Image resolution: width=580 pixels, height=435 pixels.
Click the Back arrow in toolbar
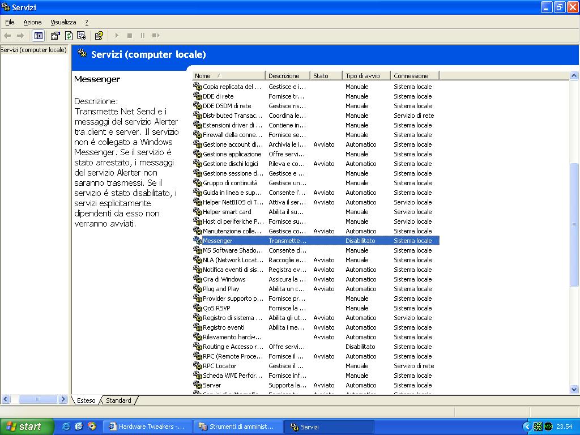(7, 36)
